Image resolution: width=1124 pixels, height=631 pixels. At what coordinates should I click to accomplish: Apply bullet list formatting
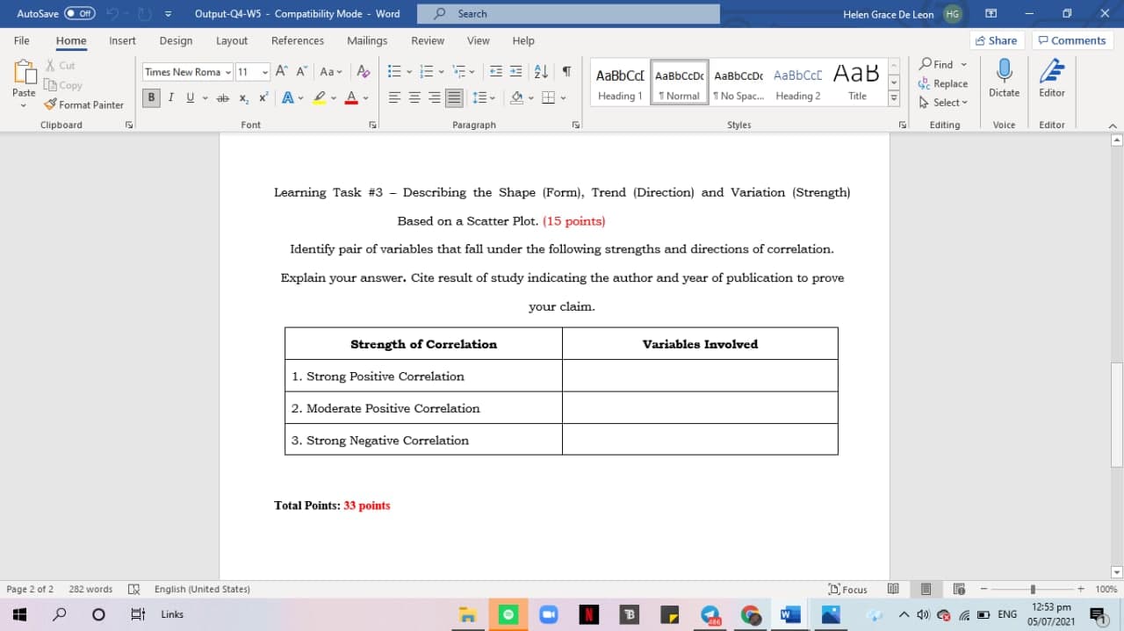(393, 71)
